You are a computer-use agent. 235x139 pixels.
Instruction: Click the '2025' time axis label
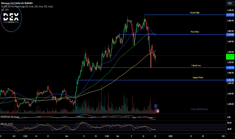coord(170,136)
